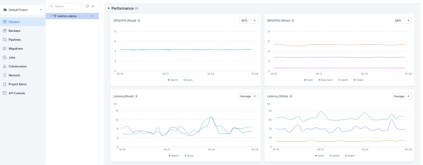Click info icon beside QPS/VPS (Read) title
This screenshot has width=423, height=165.
139,20
